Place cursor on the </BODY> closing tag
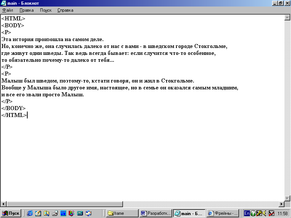This screenshot has height=218, width=291. (x=13, y=108)
